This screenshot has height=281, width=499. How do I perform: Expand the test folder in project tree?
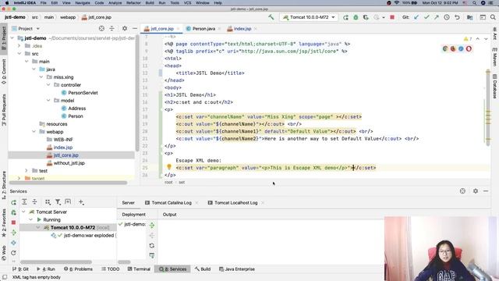(x=27, y=171)
